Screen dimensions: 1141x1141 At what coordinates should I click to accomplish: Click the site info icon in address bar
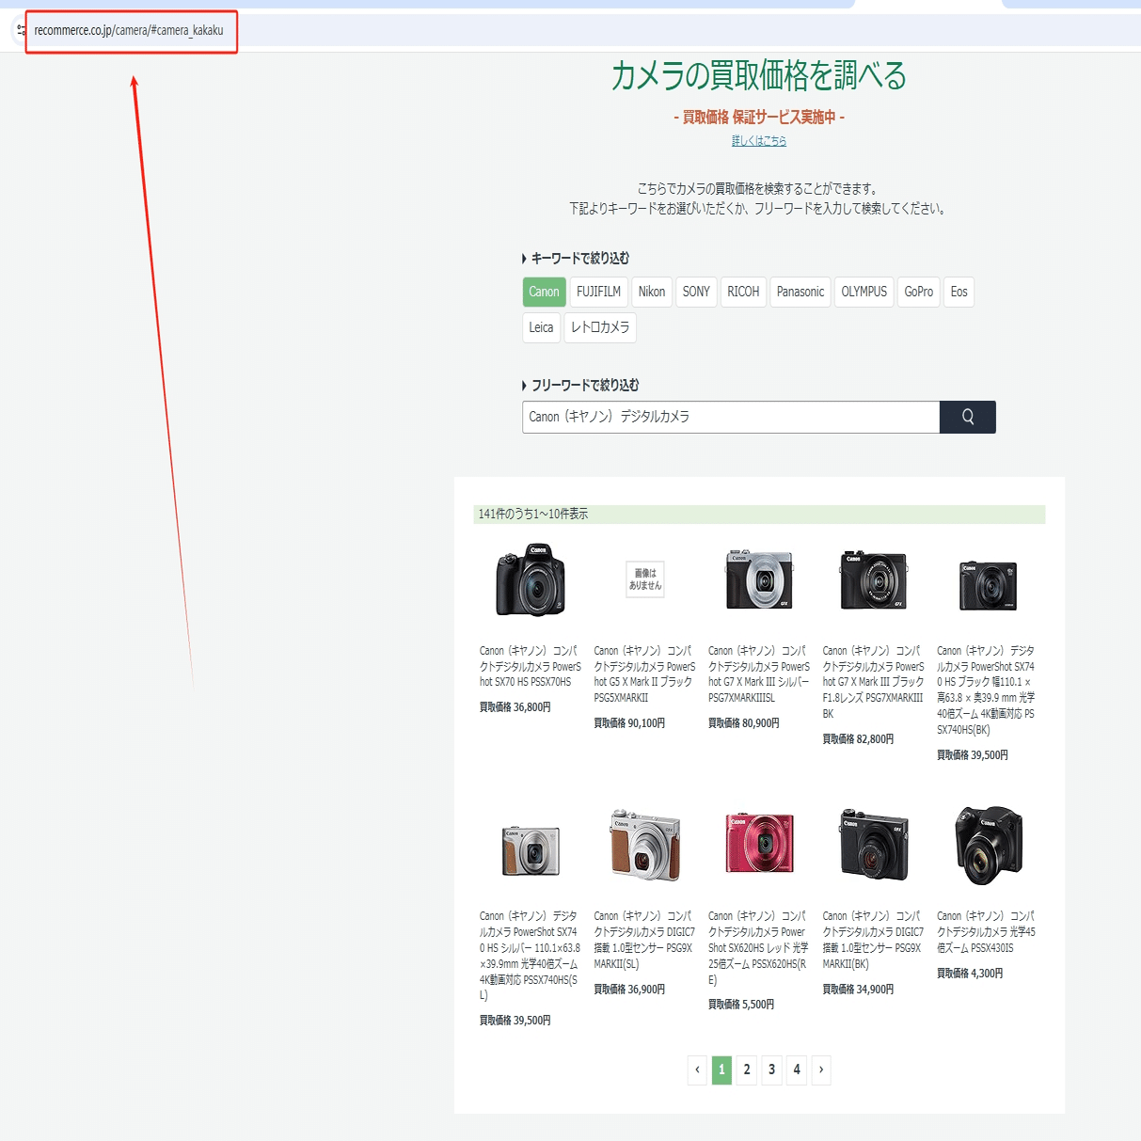click(x=21, y=30)
